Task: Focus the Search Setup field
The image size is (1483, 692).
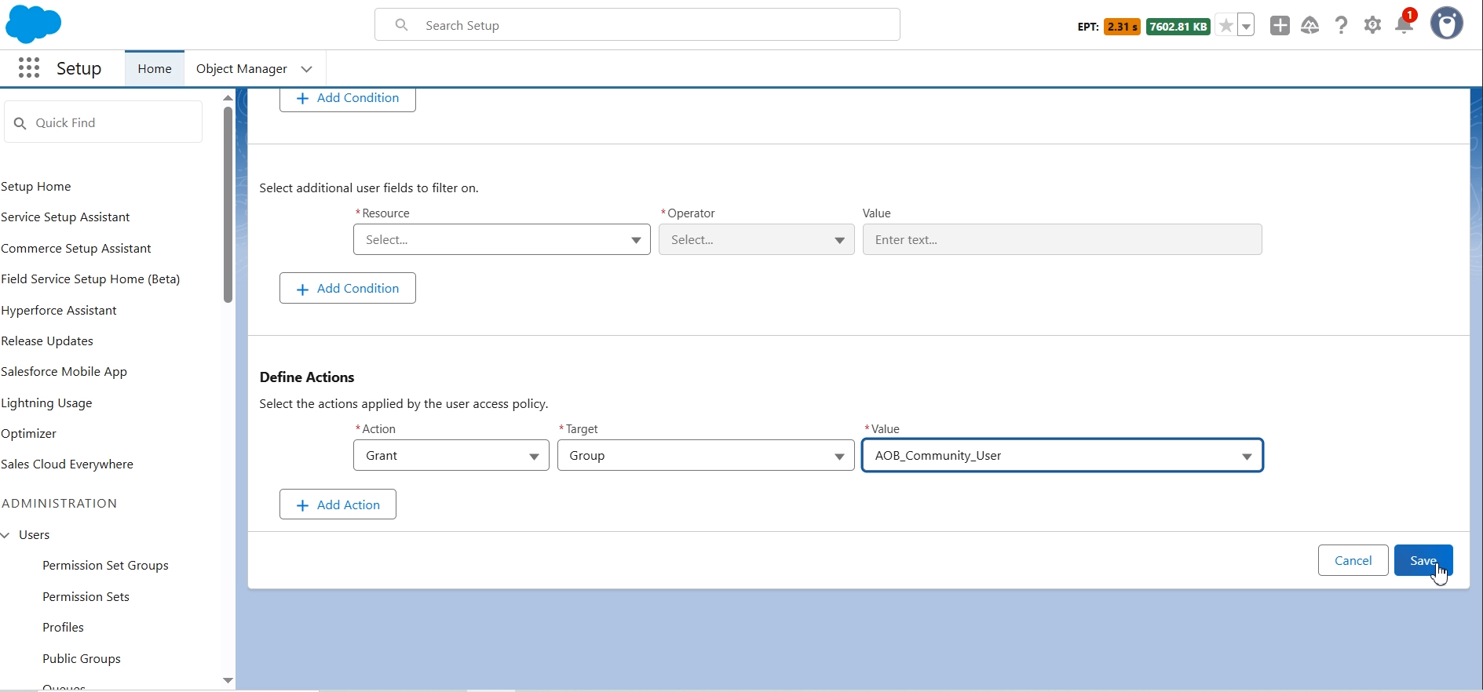Action: point(637,25)
